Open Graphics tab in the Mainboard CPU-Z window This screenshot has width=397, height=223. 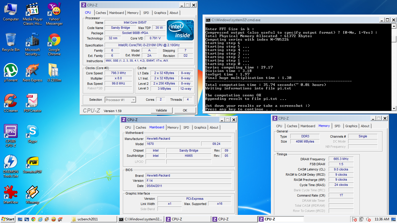pos(200,127)
